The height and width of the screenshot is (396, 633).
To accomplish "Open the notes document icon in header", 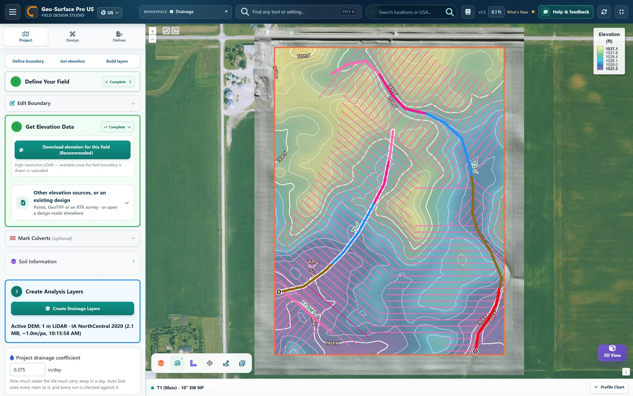I will (x=468, y=12).
